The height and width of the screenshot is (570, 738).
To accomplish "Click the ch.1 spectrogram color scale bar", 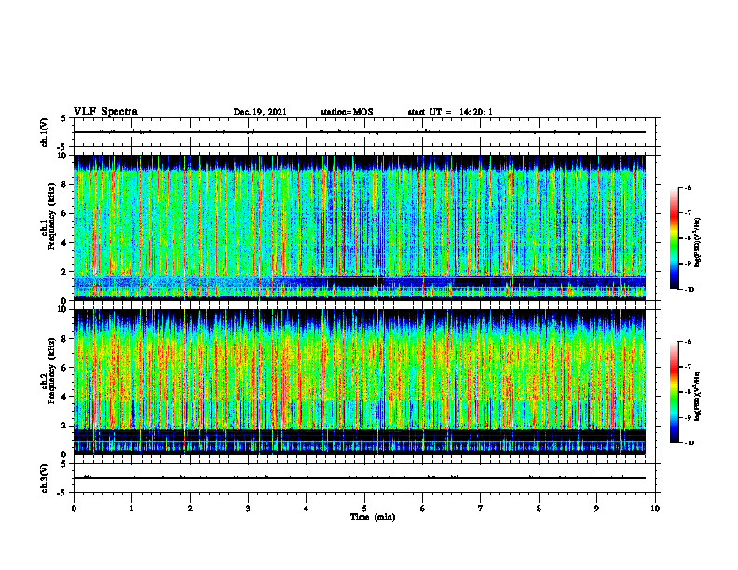I will pyautogui.click(x=674, y=238).
